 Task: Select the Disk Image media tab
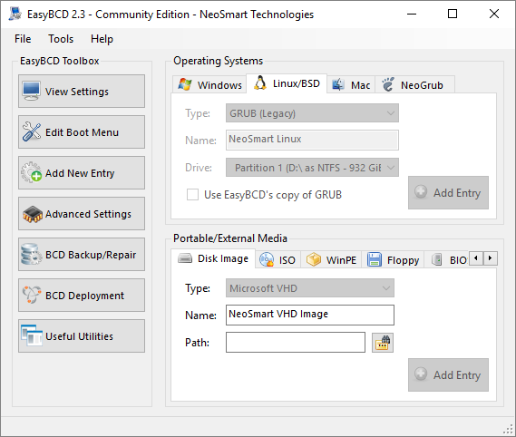[213, 258]
